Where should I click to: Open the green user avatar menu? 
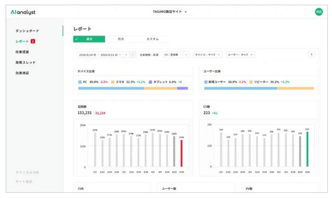coord(319,12)
